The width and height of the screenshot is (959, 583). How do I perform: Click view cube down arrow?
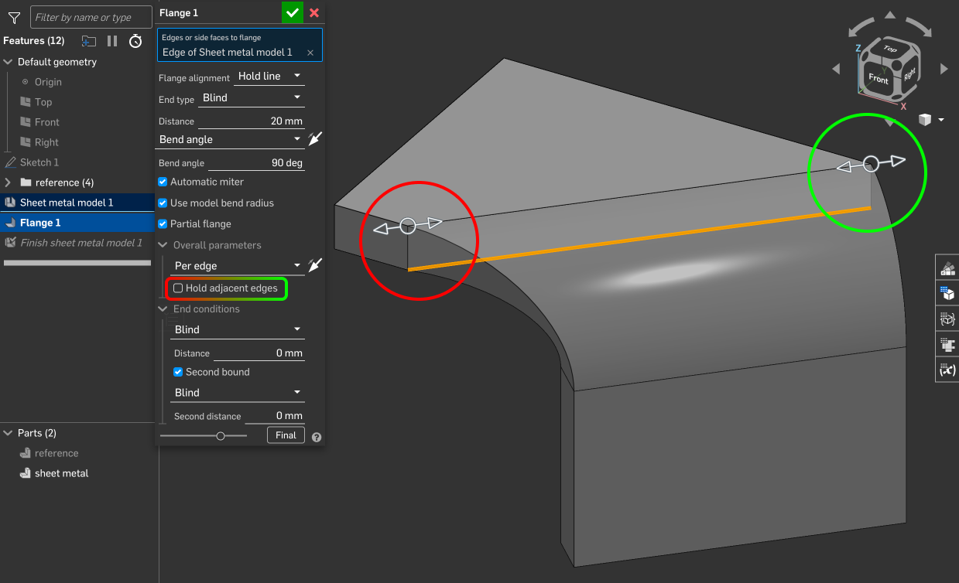[890, 122]
